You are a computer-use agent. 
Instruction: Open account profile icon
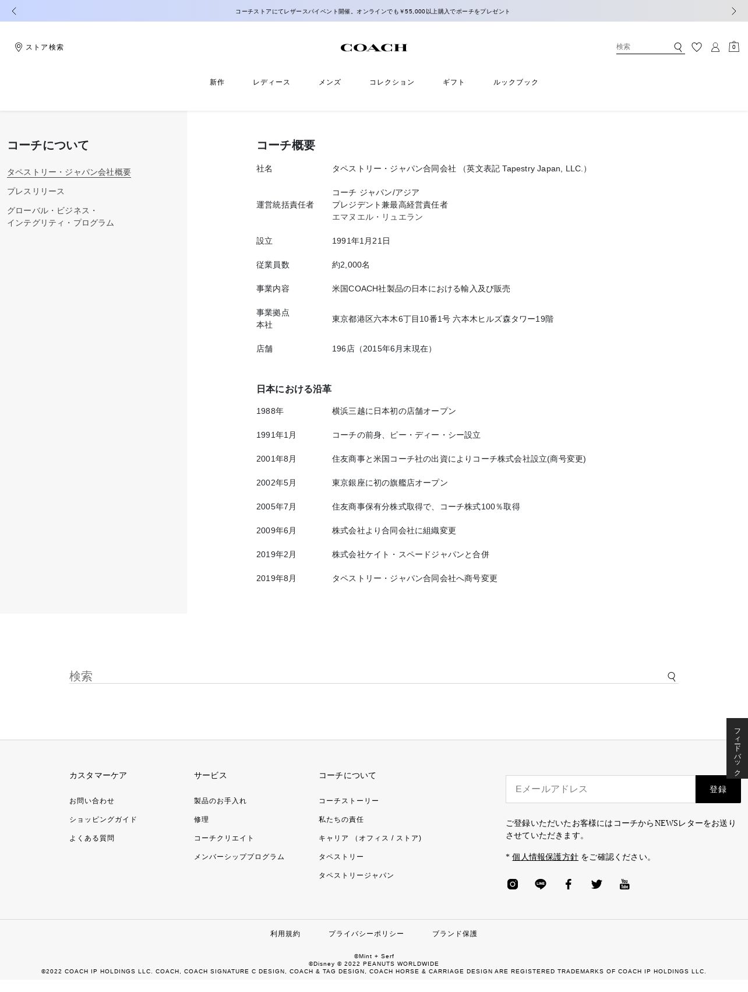pos(715,47)
